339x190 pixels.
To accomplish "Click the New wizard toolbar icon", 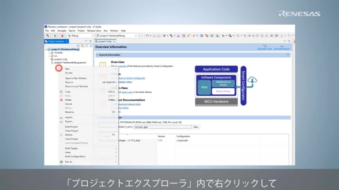I will pyautogui.click(x=147, y=36).
